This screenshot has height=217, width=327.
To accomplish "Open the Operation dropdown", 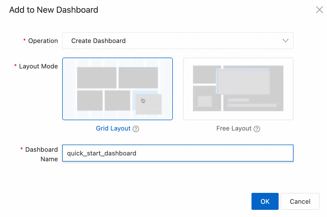I will pos(178,41).
